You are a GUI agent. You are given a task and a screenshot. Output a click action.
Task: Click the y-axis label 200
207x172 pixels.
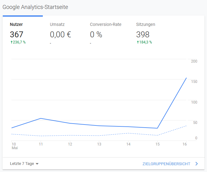(x=194, y=61)
